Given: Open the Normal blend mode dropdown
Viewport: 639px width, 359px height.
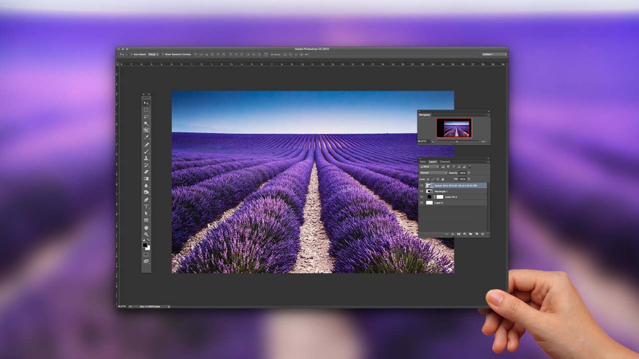Looking at the screenshot, I should [x=433, y=173].
